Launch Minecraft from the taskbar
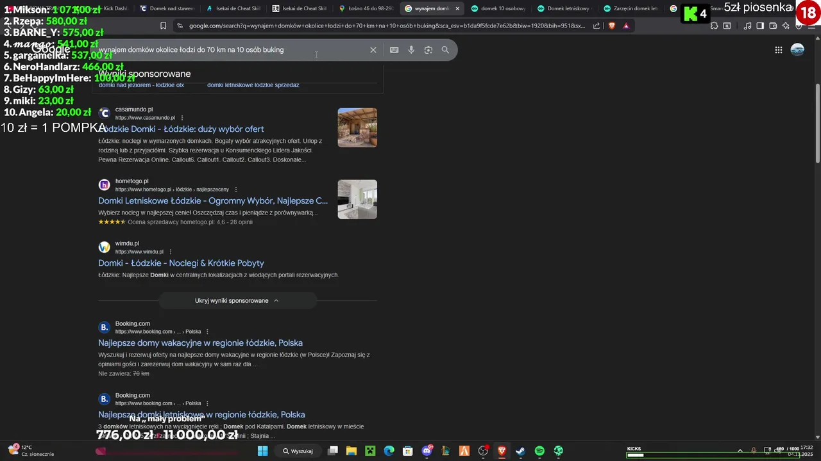This screenshot has width=821, height=461. pyautogui.click(x=370, y=451)
